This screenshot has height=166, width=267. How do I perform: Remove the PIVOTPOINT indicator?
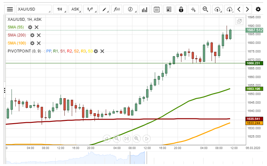pyautogui.click(x=102, y=51)
